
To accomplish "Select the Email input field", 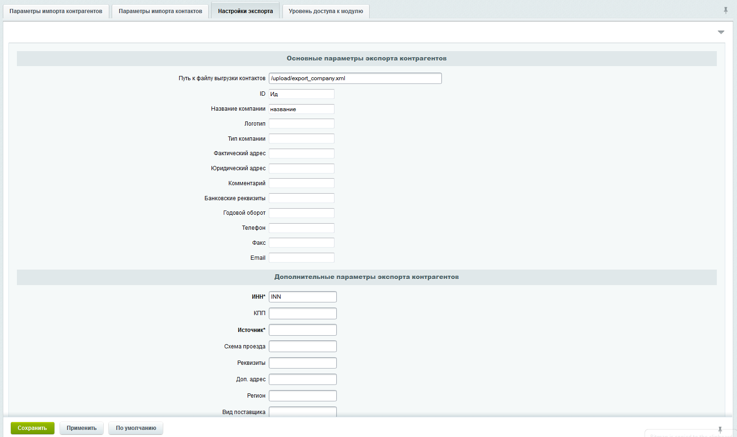I will (302, 258).
